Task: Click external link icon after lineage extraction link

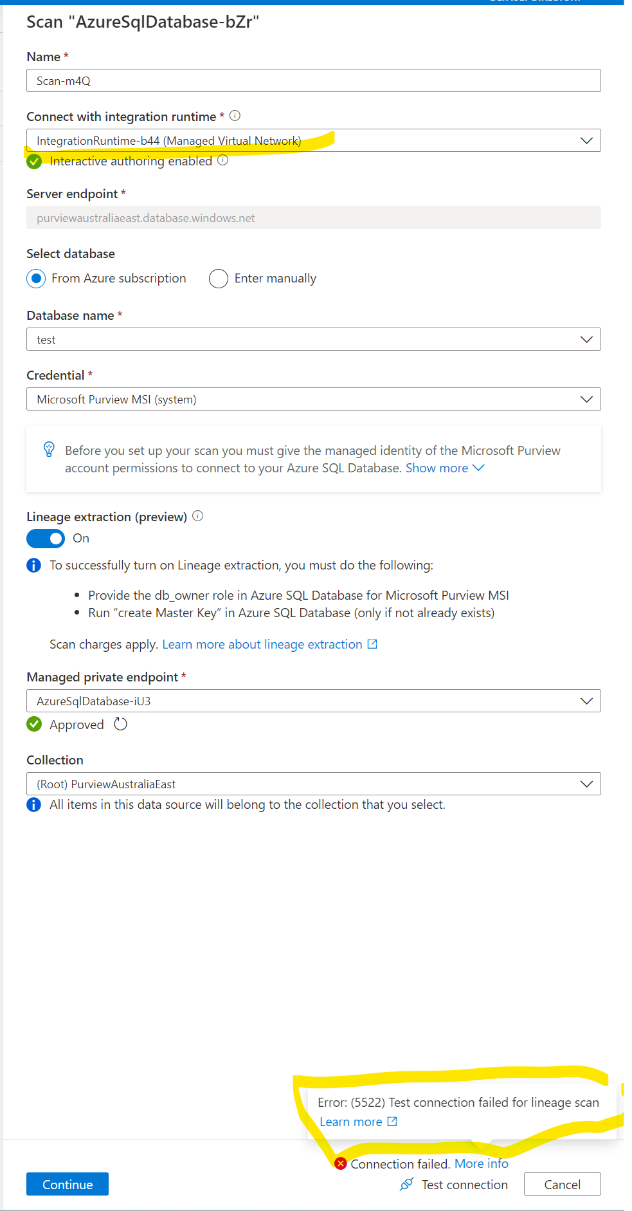Action: [x=372, y=644]
